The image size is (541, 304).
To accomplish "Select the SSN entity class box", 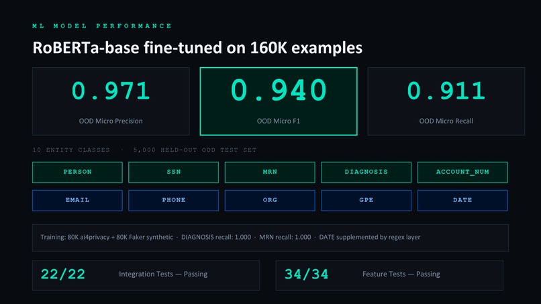I will click(174, 172).
